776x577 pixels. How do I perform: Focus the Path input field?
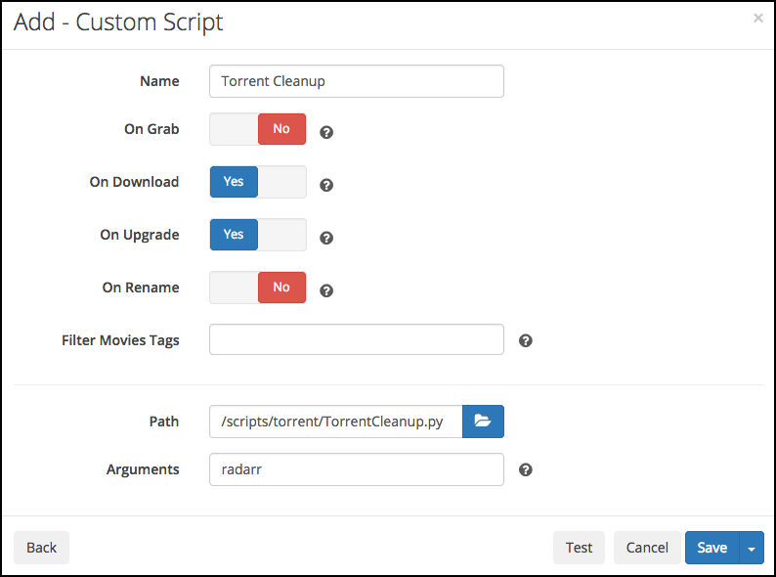pyautogui.click(x=336, y=422)
